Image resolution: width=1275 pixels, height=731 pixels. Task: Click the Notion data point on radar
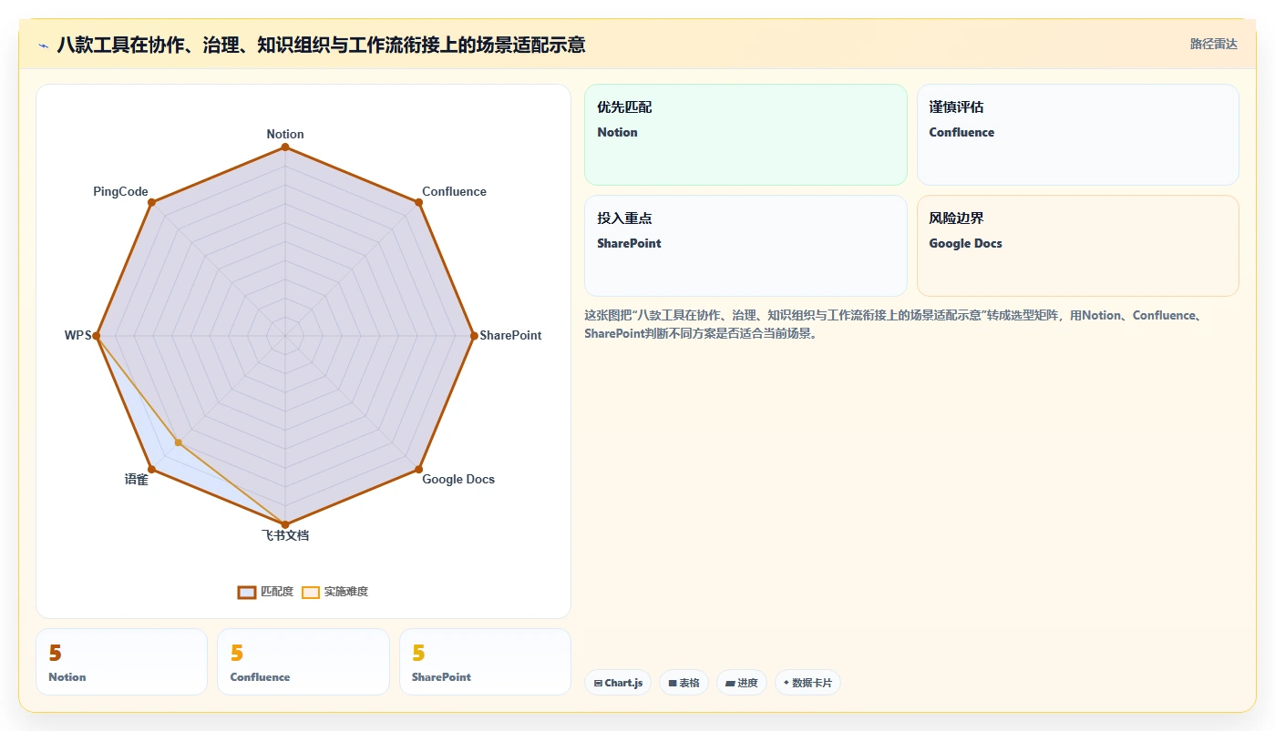[285, 147]
